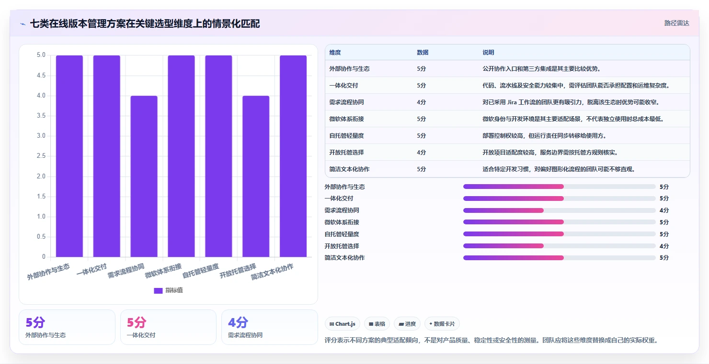Select the 表格 tag pill
The image size is (709, 364).
[x=377, y=324]
